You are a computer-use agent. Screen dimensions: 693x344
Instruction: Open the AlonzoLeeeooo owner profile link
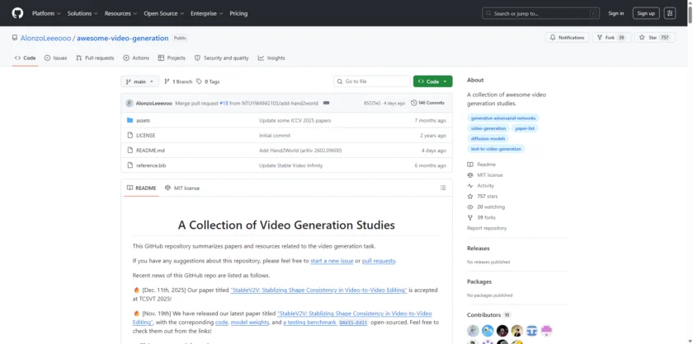point(45,39)
